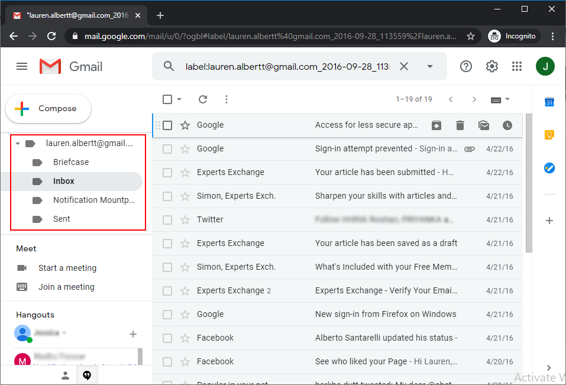Collapse the lauren.albertt@gmail label tree

point(18,143)
